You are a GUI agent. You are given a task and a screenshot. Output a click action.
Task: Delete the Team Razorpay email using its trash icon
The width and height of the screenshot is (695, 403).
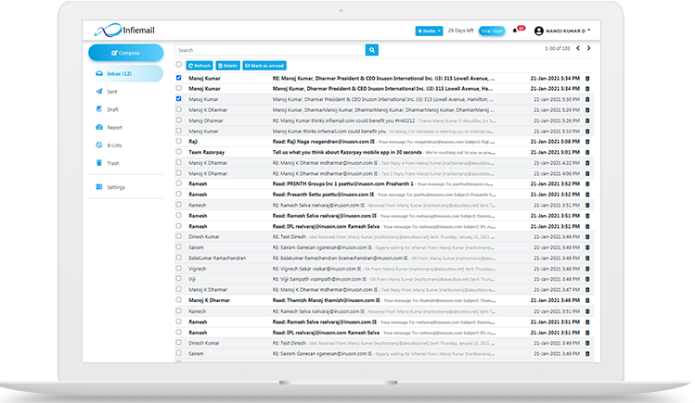click(x=586, y=151)
